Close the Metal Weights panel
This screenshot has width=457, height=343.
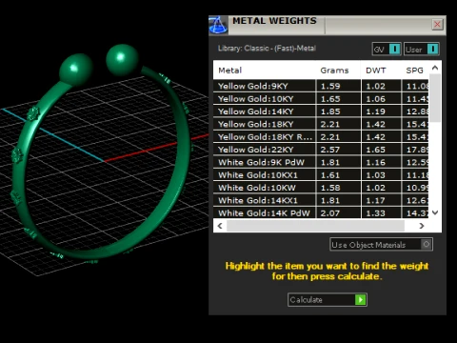[437, 24]
